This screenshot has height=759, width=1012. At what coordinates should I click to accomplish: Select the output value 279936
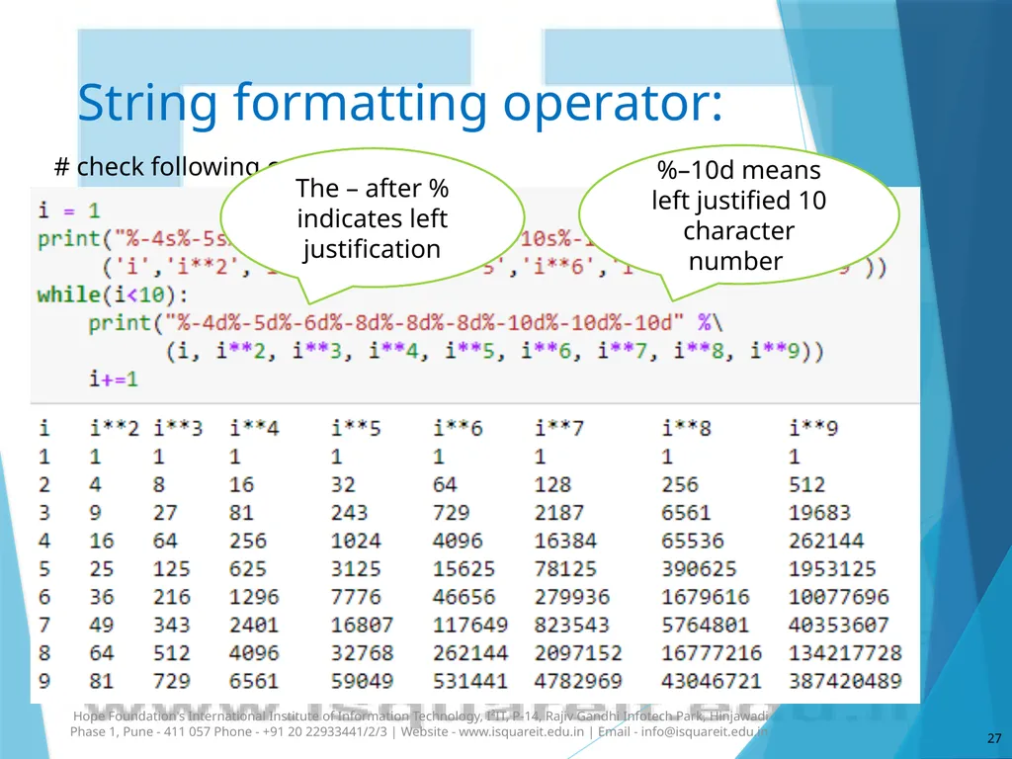tap(572, 597)
